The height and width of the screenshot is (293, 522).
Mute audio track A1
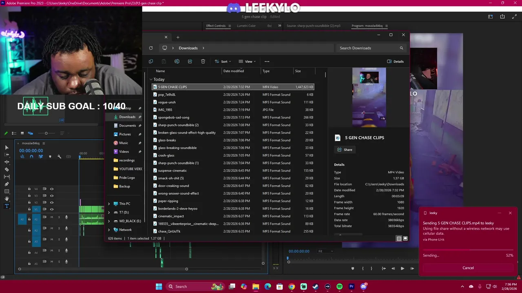click(x=51, y=217)
